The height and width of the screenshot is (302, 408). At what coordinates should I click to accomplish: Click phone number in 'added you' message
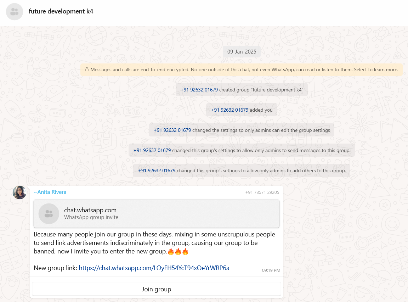[229, 110]
